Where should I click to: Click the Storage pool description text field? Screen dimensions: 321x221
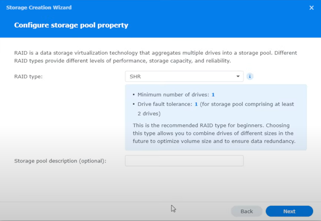click(184, 161)
